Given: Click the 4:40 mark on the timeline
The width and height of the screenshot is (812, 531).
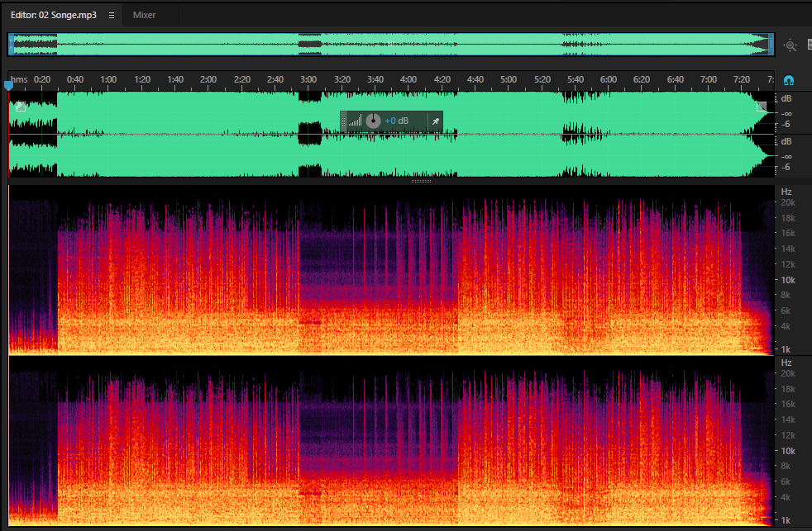Looking at the screenshot, I should click(475, 79).
